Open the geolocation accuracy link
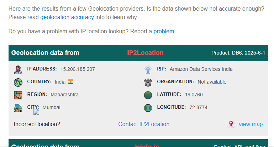This screenshot has width=274, height=147. (67, 17)
